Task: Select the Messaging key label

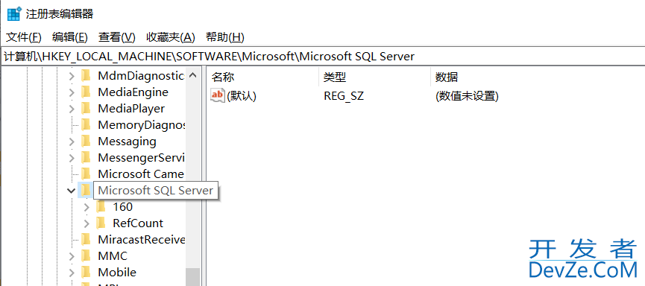Action: click(x=127, y=141)
